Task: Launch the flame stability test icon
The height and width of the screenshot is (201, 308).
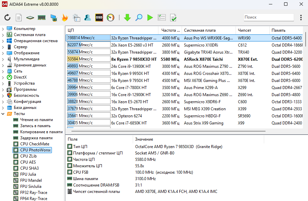Action: click(x=65, y=18)
